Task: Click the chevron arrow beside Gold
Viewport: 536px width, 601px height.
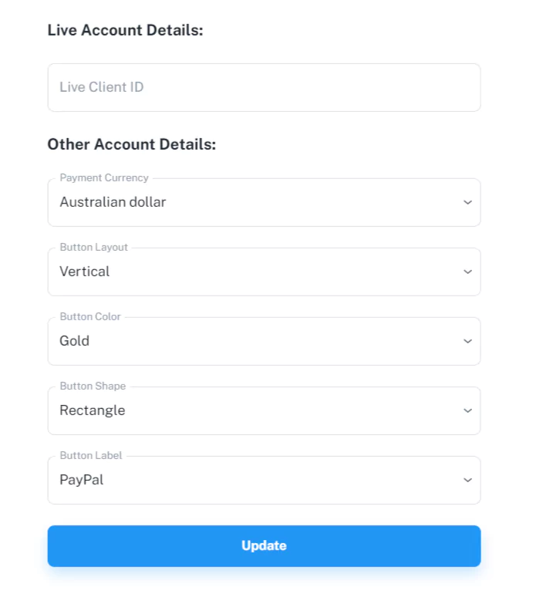Action: [x=467, y=342]
